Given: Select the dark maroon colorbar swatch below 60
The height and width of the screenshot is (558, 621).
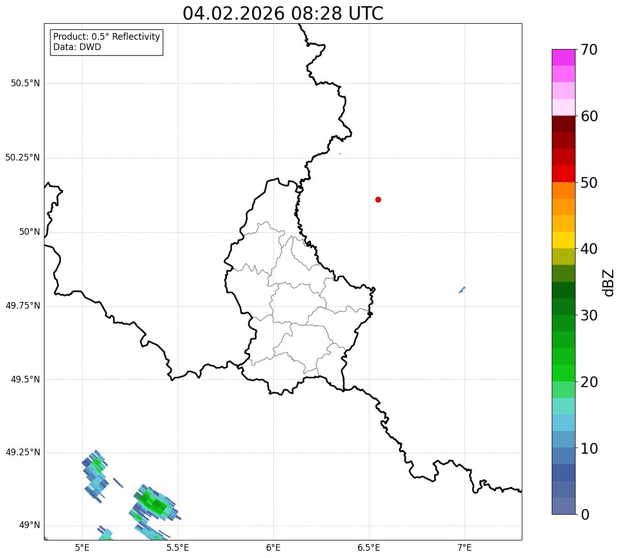Looking at the screenshot, I should [563, 124].
